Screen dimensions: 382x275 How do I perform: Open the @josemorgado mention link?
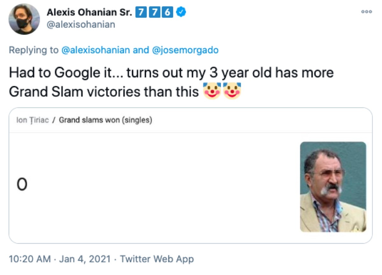(188, 50)
